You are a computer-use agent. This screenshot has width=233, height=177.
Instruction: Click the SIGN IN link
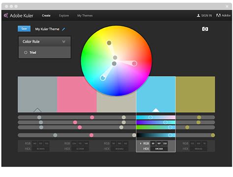click(x=206, y=16)
